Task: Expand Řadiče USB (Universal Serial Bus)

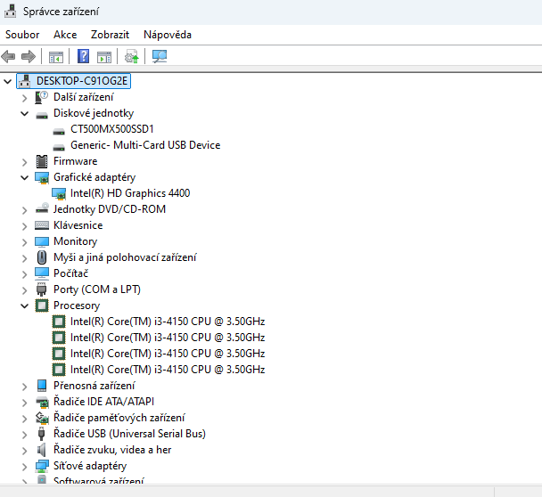Action: click(x=25, y=435)
